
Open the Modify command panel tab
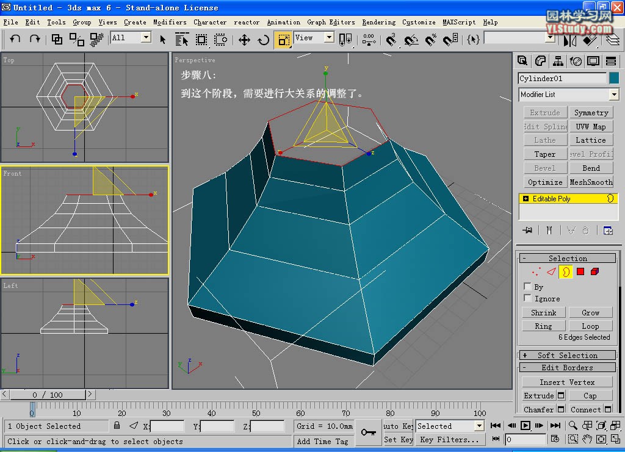coord(541,61)
